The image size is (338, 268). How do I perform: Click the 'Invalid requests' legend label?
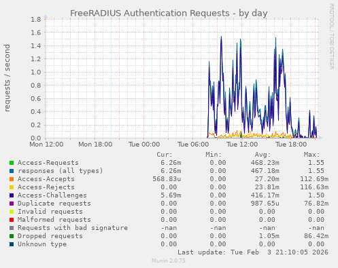pyautogui.click(x=50, y=212)
